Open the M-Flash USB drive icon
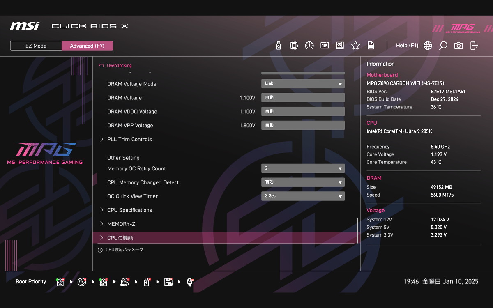 pos(279,46)
